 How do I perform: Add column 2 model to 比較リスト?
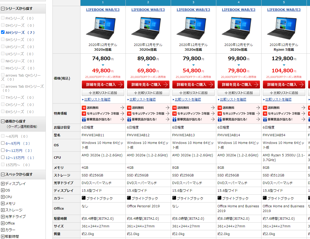coord(148,93)
